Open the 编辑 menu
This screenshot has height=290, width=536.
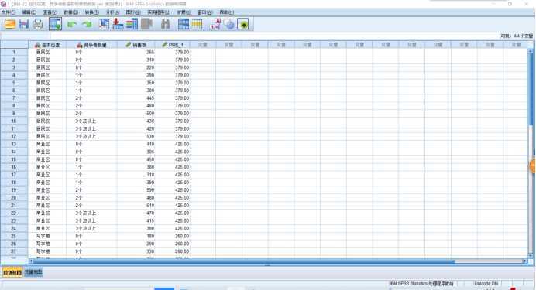29,12
